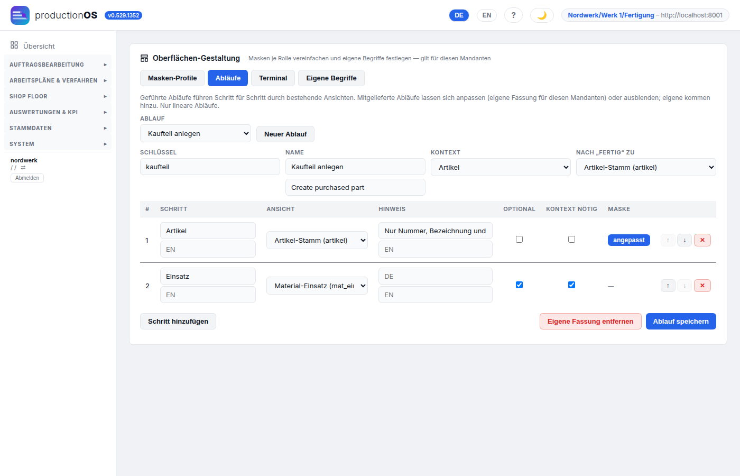Click the English name field Create purchased part
Viewport: 740px width, 476px height.
(355, 187)
